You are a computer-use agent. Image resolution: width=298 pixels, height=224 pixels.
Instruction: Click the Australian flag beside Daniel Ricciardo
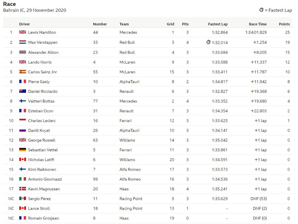click(22, 91)
